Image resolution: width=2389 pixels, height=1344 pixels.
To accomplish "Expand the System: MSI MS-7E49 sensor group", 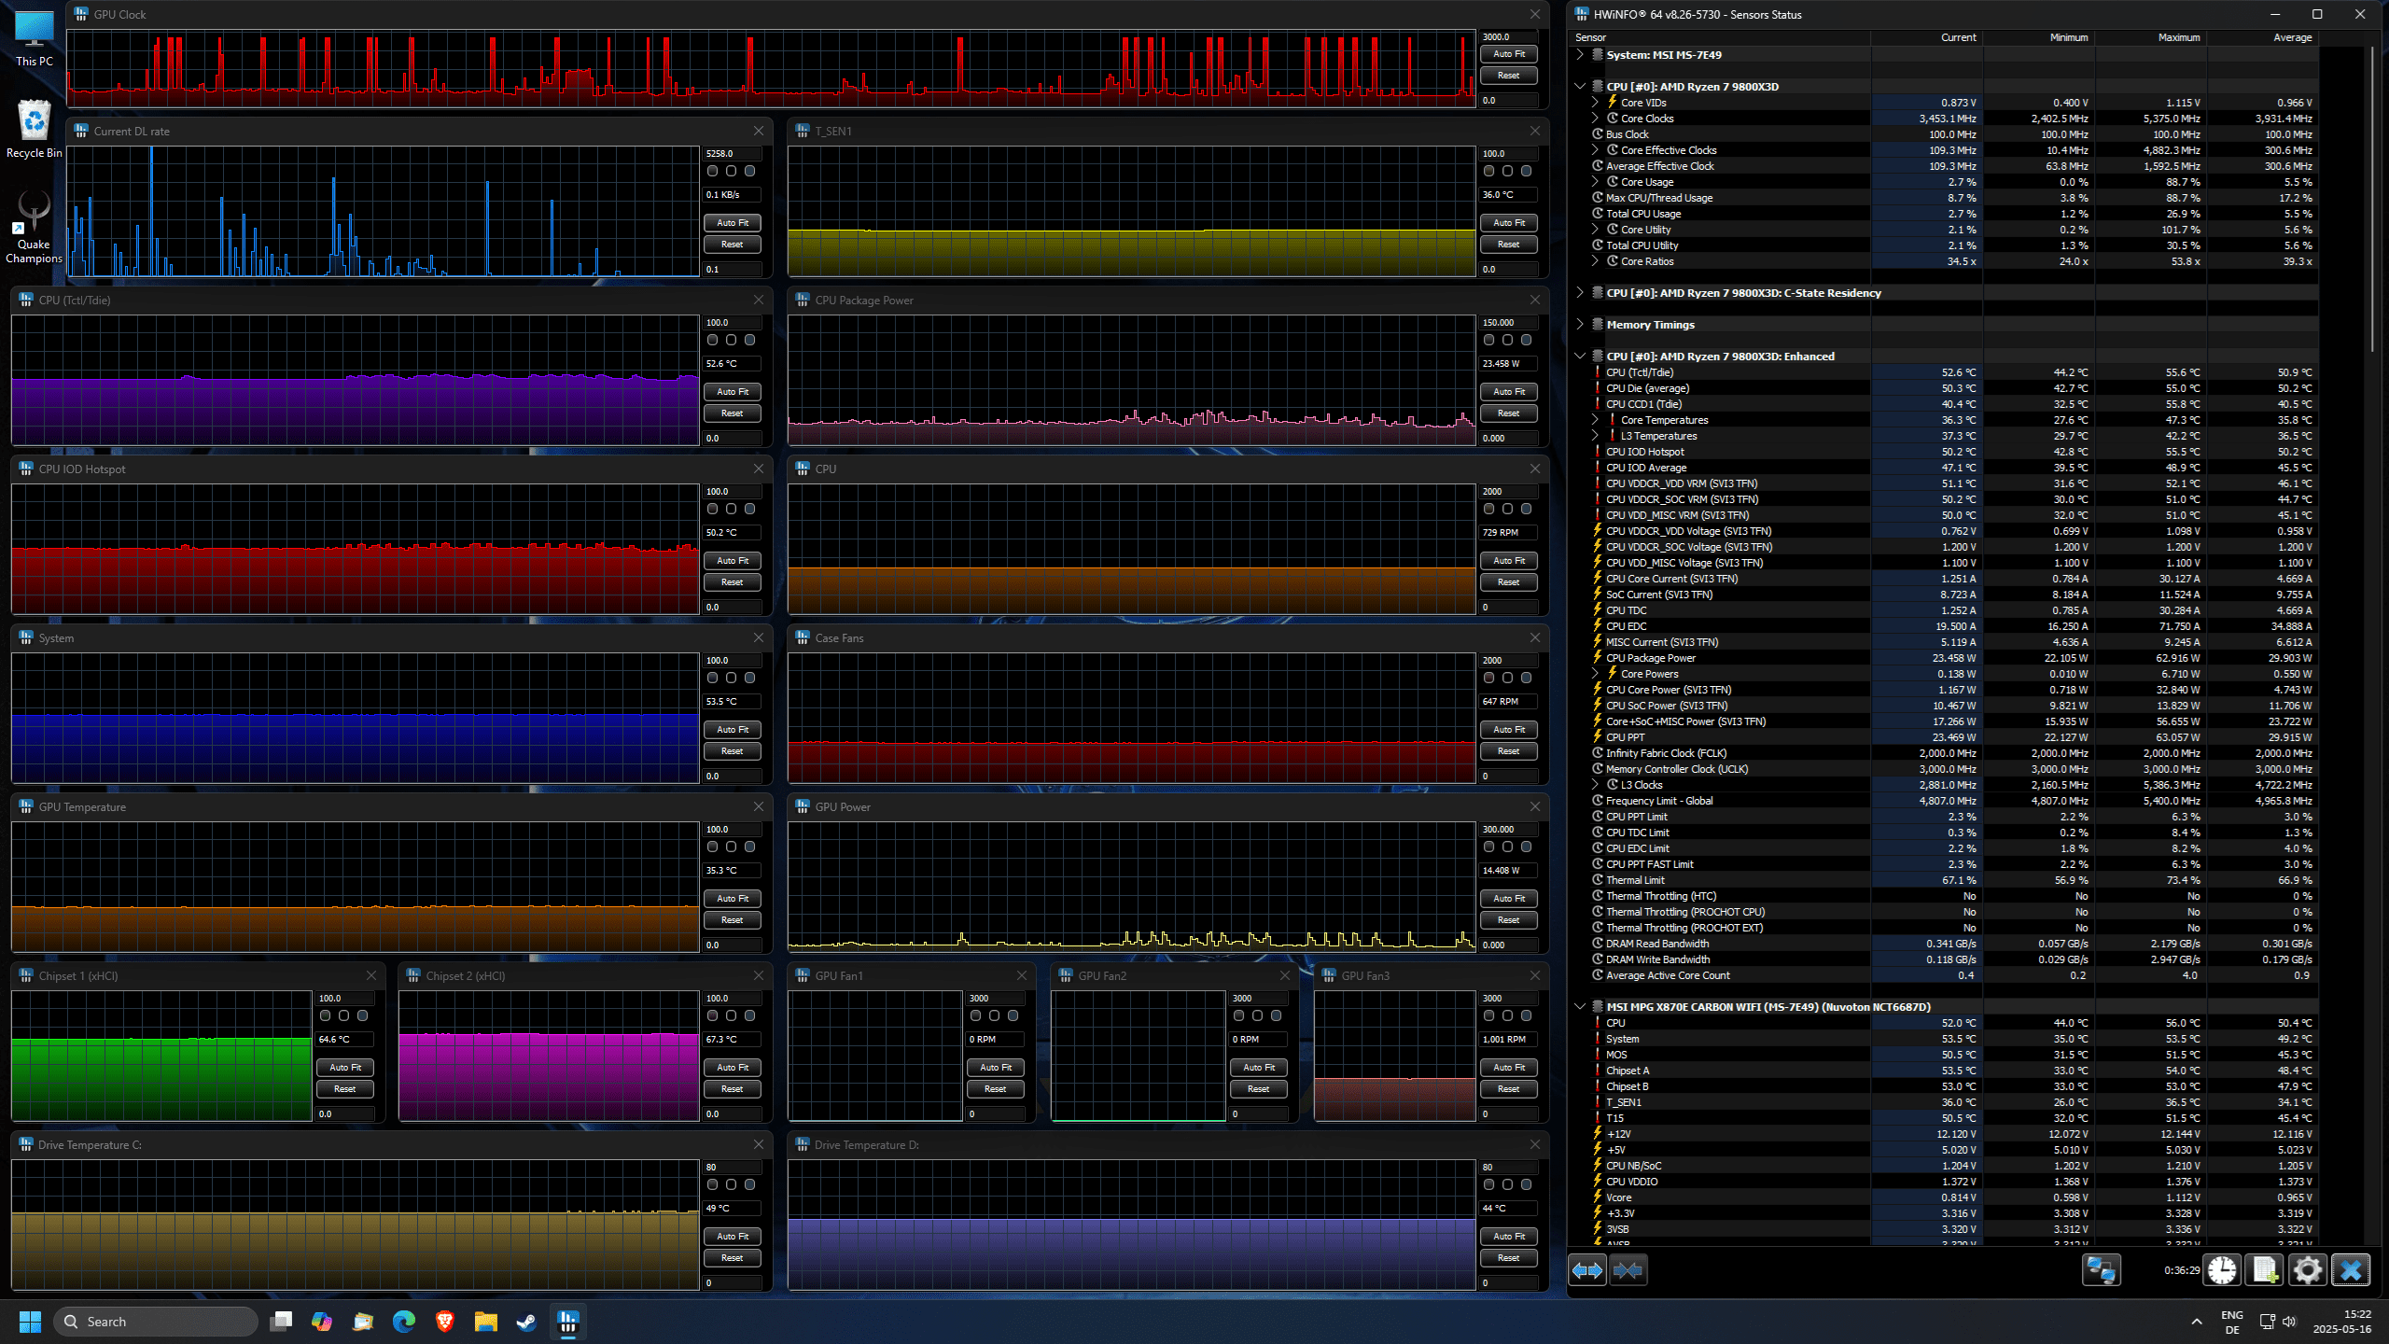I will [x=1580, y=55].
